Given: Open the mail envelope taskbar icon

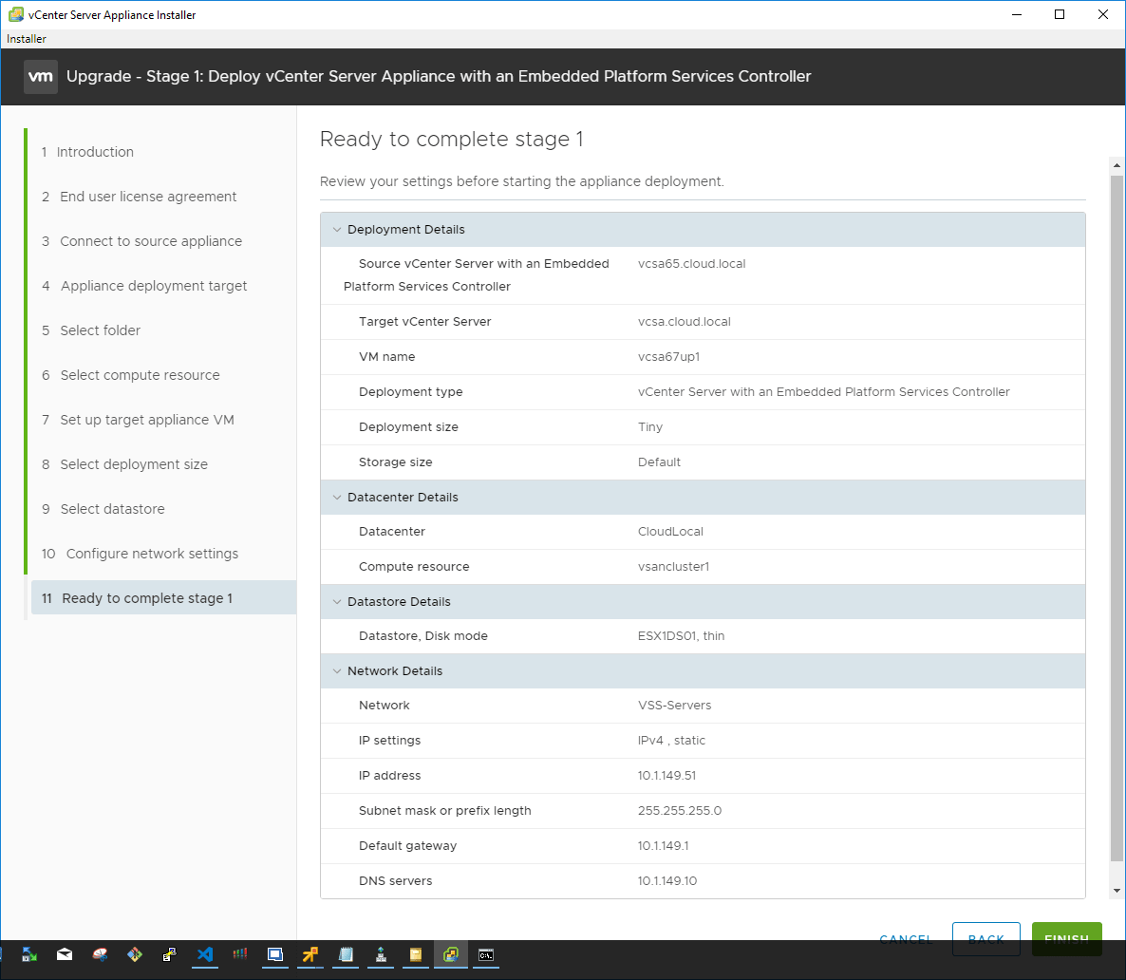Looking at the screenshot, I should [x=65, y=954].
